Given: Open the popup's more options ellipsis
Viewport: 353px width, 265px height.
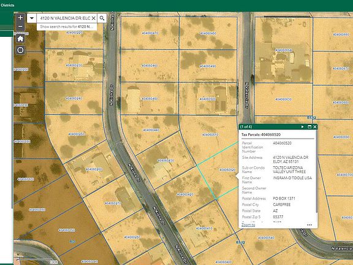Looking at the screenshot, I should coord(309,225).
